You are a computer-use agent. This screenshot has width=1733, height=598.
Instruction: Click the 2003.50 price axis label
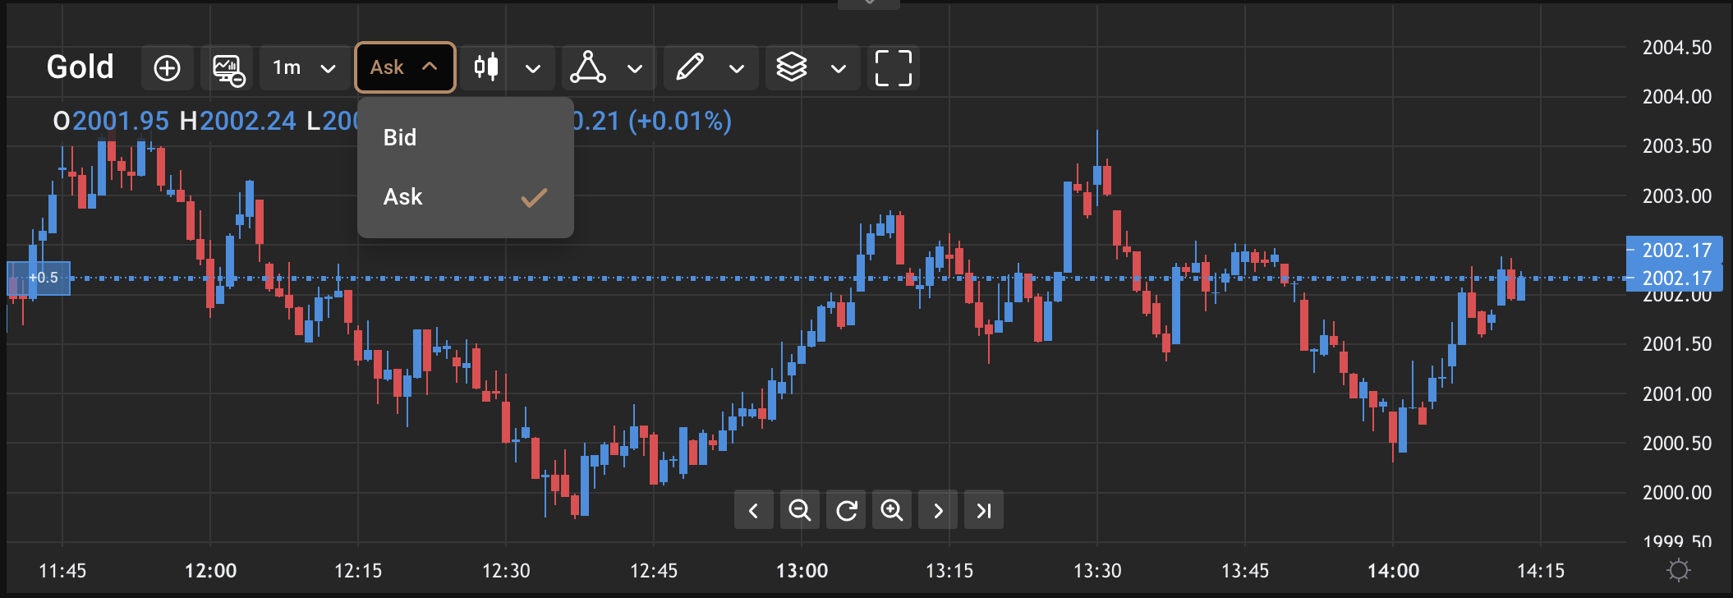point(1677,146)
